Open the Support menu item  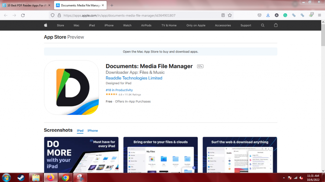[x=246, y=25]
